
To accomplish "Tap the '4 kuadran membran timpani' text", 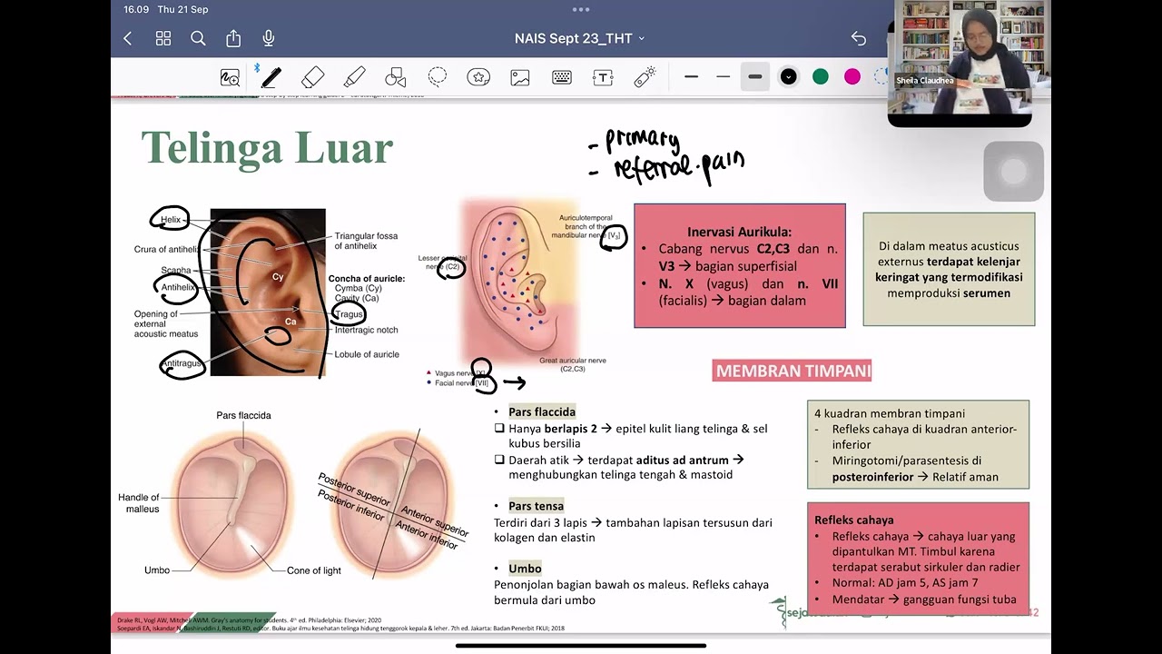I will (890, 412).
